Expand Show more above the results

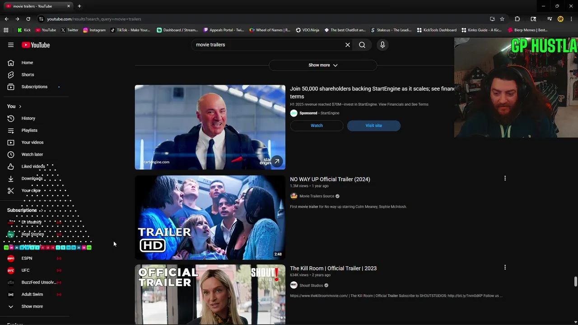pos(323,65)
